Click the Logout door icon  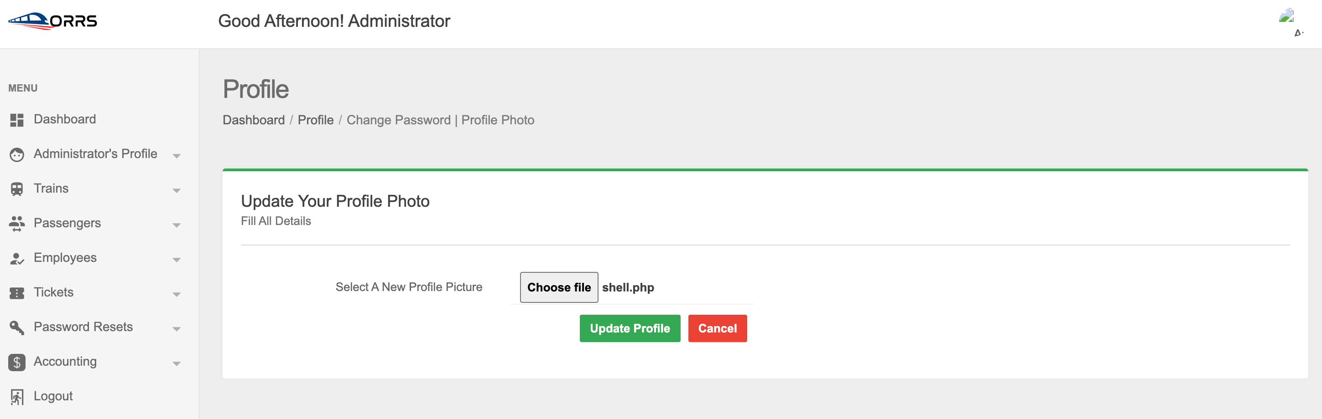point(17,397)
